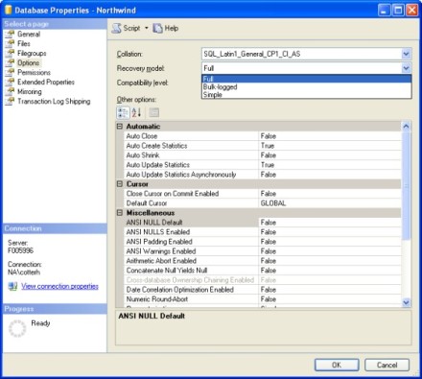The width and height of the screenshot is (422, 379).
Task: Click the OK button
Action: tap(337, 365)
